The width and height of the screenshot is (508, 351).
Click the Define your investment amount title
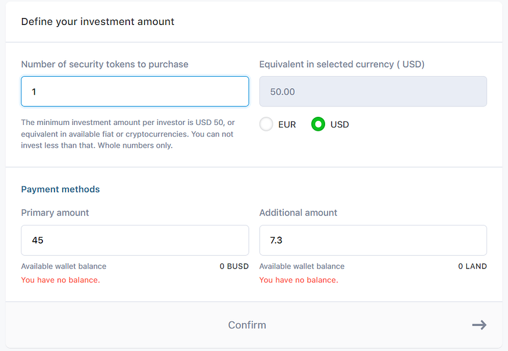(x=98, y=22)
